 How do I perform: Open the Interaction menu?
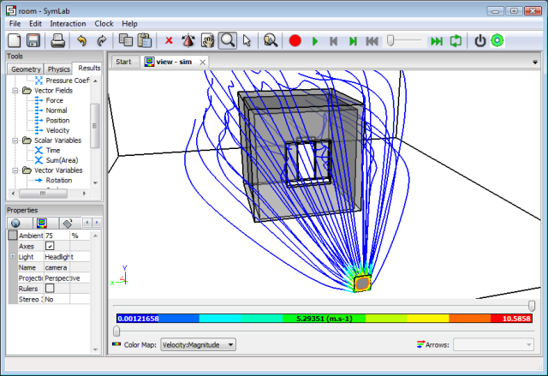pyautogui.click(x=68, y=24)
